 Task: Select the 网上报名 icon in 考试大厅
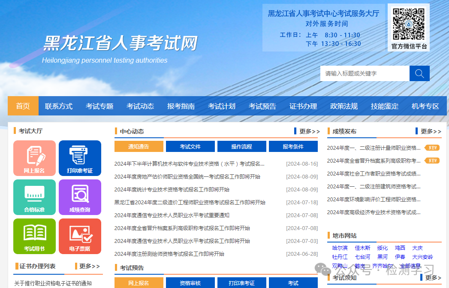(x=34, y=158)
